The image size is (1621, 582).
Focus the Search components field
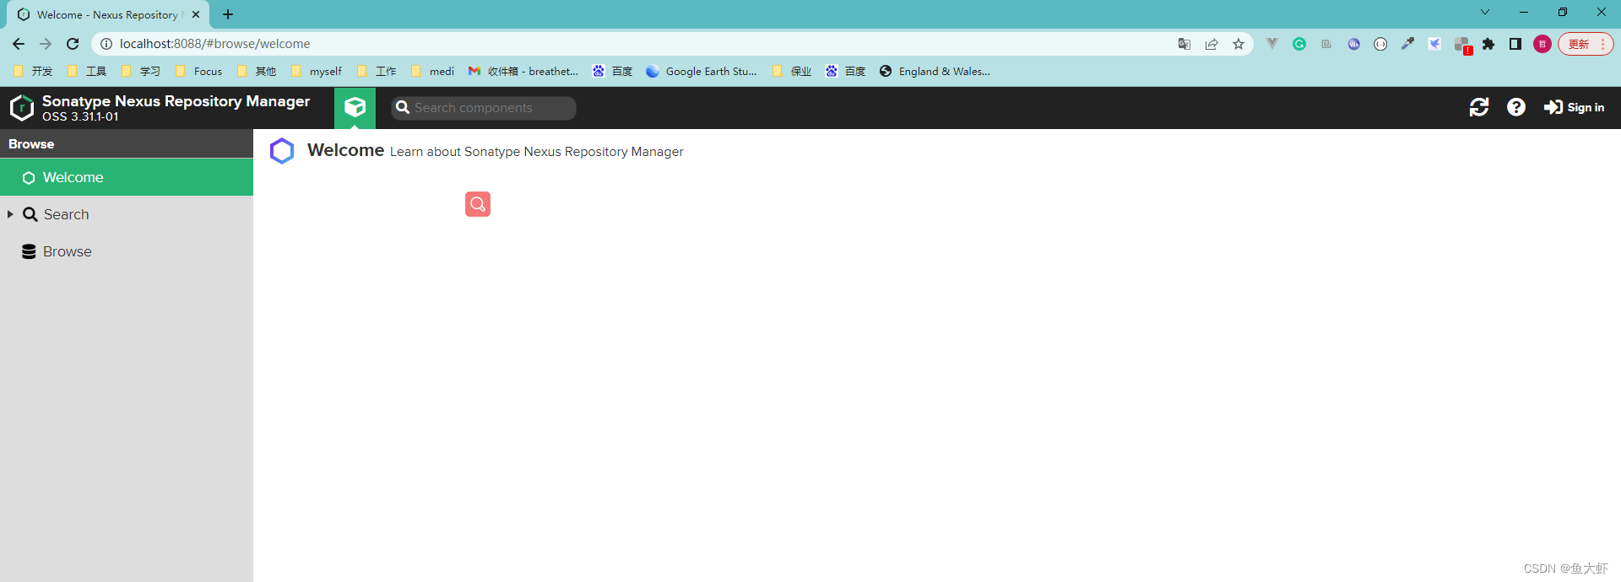(484, 108)
